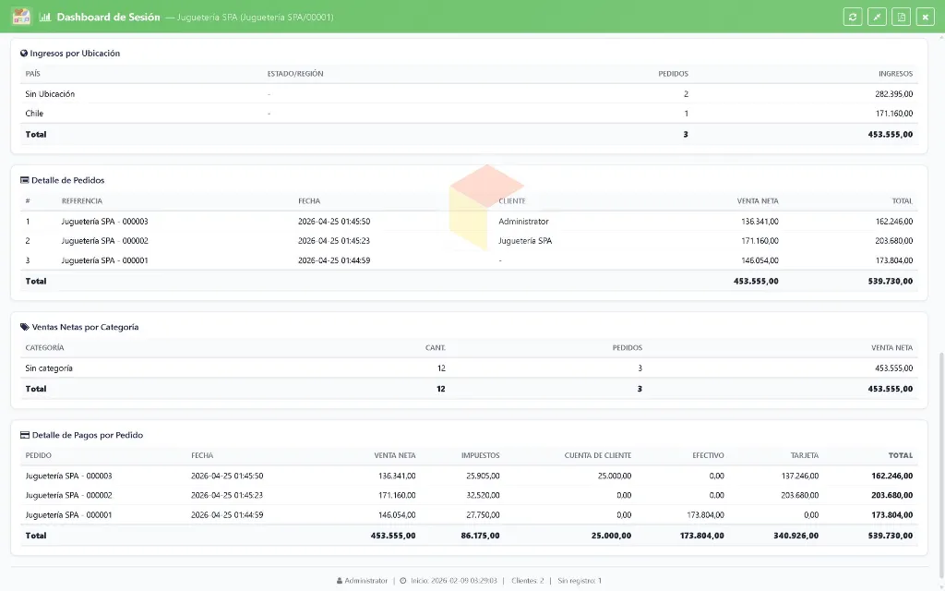
Task: Click tags icon of Ventas Netas por Categoría
Action: point(24,327)
